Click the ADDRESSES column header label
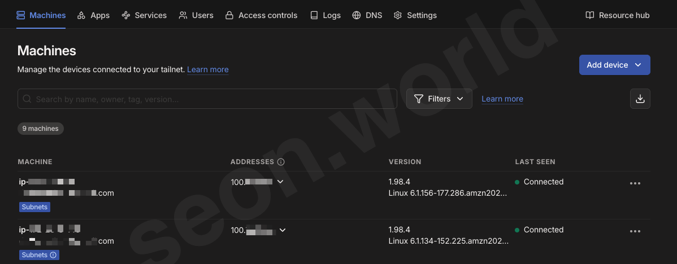The image size is (677, 264). tap(252, 162)
